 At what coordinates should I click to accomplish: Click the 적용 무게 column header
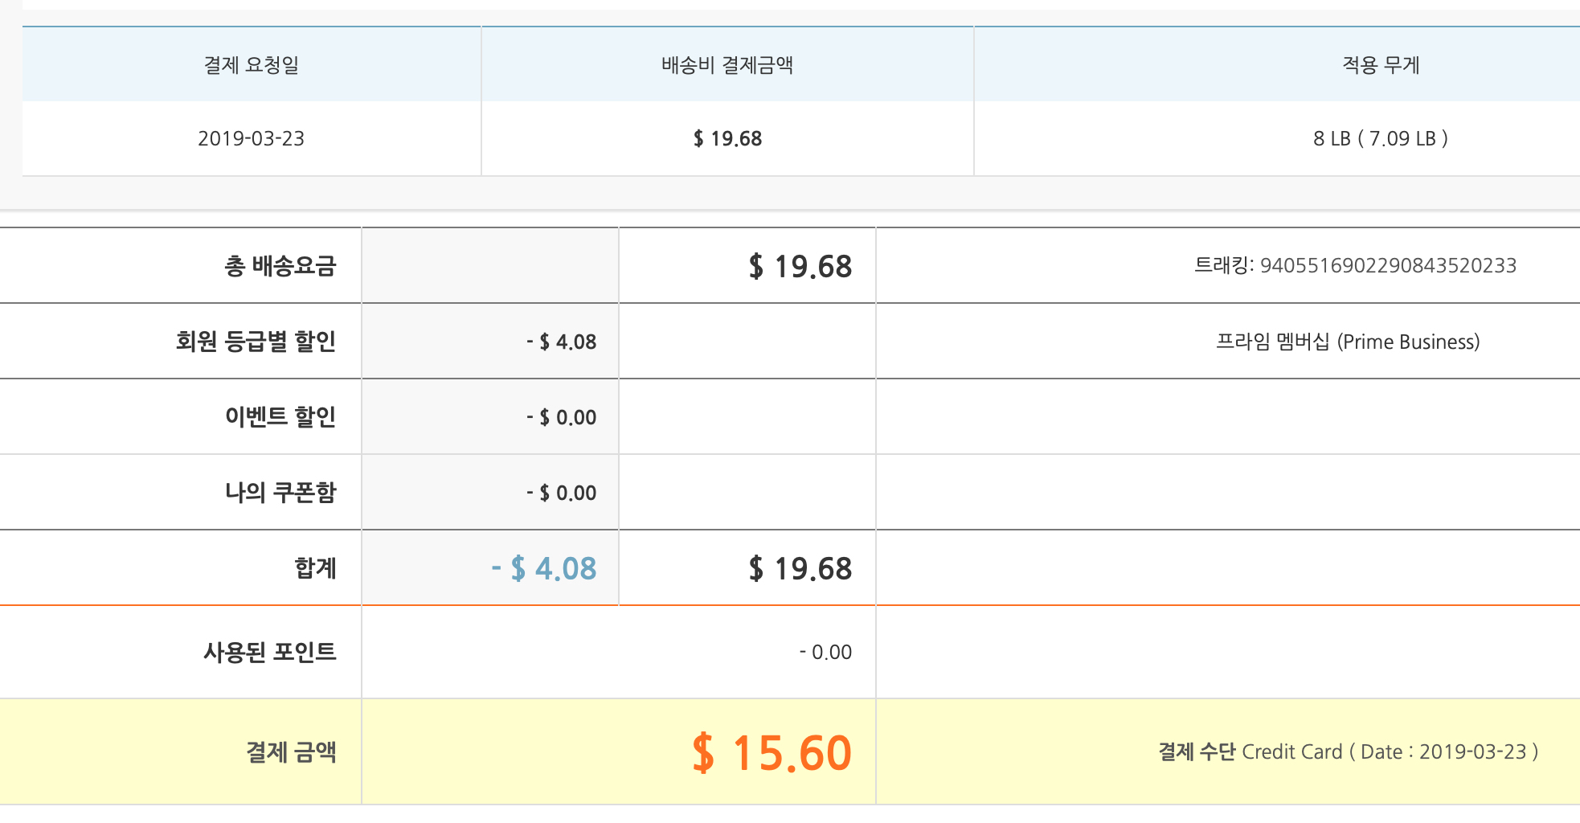pos(1380,65)
